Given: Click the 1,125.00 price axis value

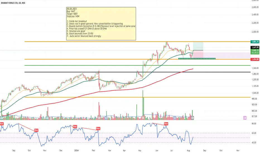Looking at the screenshot, I should pyautogui.click(x=255, y=86).
